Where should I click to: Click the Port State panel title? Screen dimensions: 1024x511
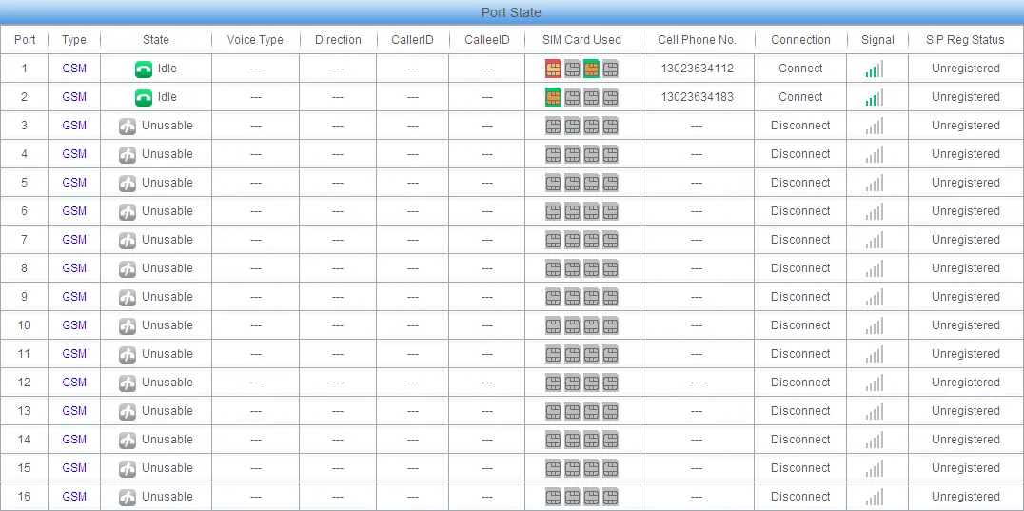(511, 12)
